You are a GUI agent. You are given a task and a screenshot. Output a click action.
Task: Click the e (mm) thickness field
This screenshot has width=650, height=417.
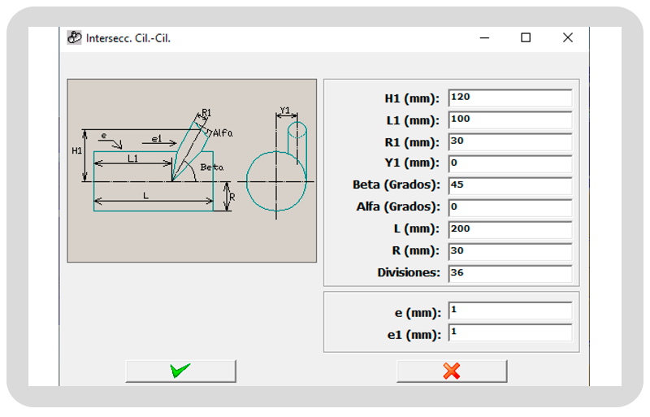(509, 311)
